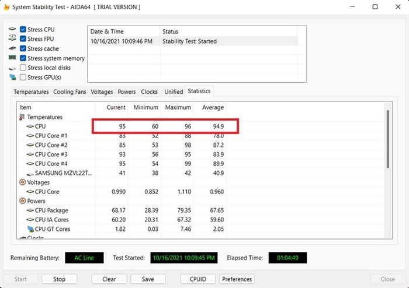This screenshot has height=288, width=409.
Task: Click the 'AC Line' battery status readout
Action: 84,258
